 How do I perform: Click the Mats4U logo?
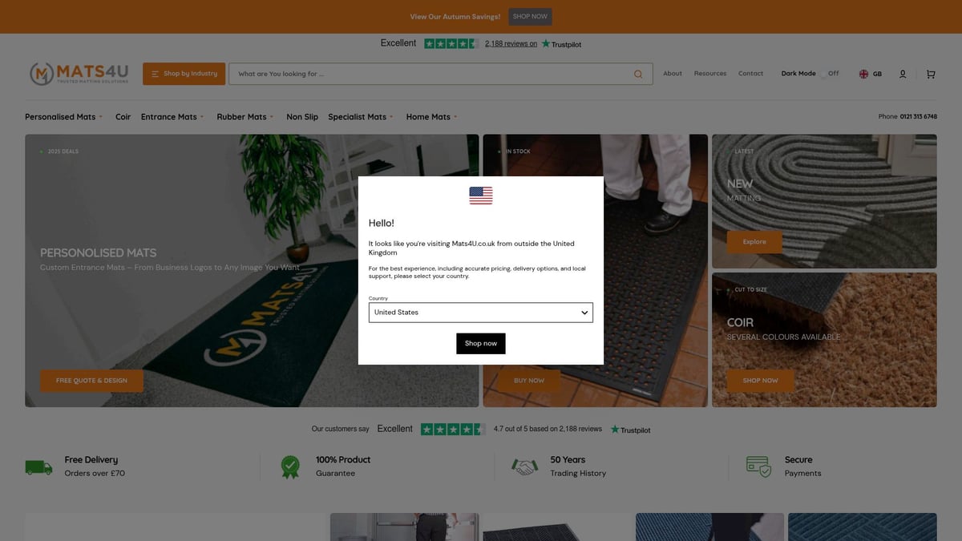(x=79, y=74)
